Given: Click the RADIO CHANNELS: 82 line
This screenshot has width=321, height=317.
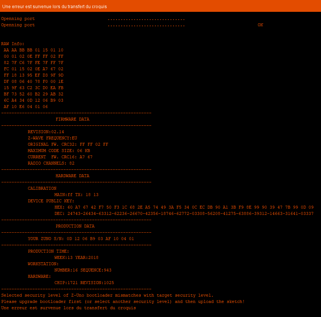Looking at the screenshot, I should point(51,163).
